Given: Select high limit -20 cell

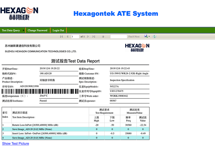Looking at the screenshot, I should pos(97,125).
